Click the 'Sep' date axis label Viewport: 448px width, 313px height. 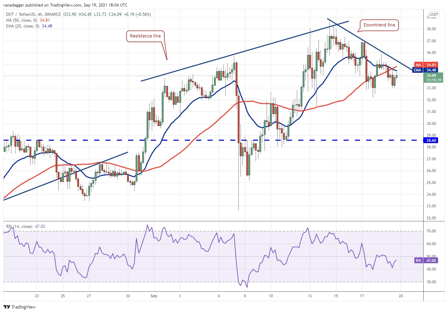tap(154, 296)
